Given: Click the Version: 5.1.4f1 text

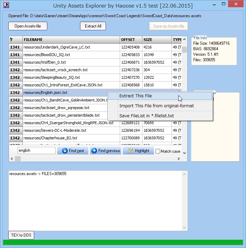Looking at the screenshot, I should [206, 54].
